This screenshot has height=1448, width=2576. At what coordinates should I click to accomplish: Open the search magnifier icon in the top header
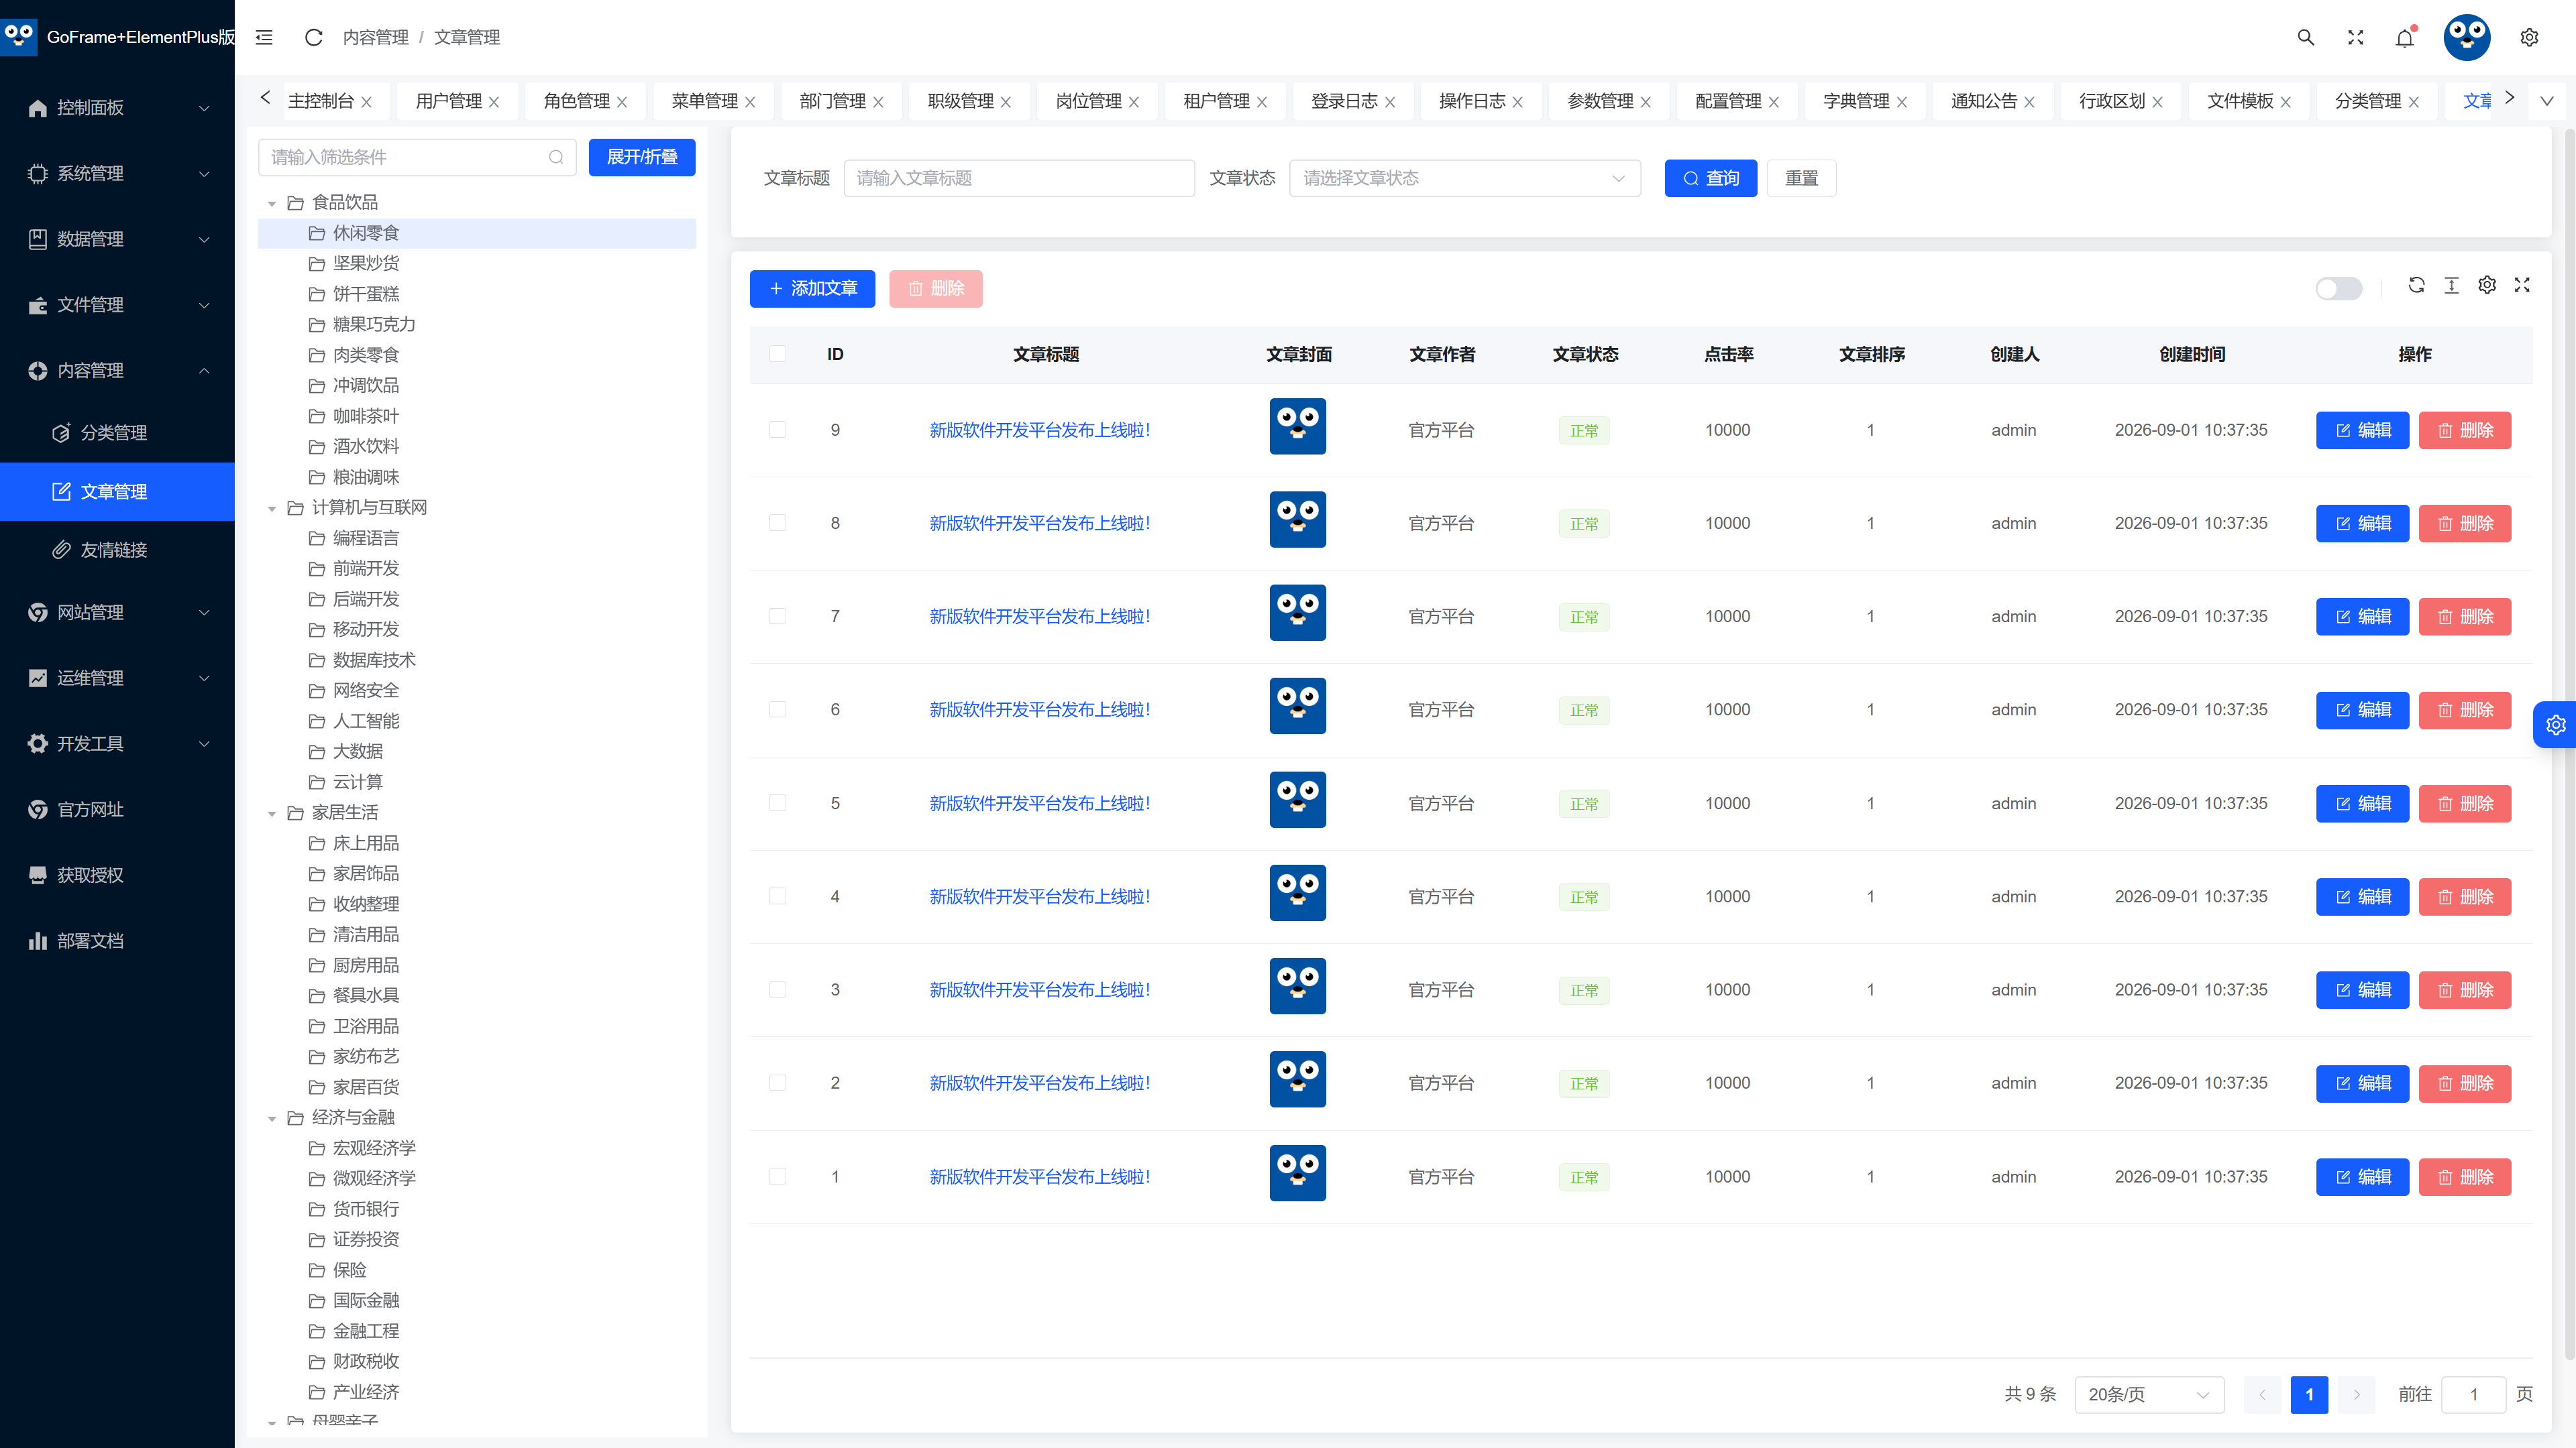(2306, 37)
